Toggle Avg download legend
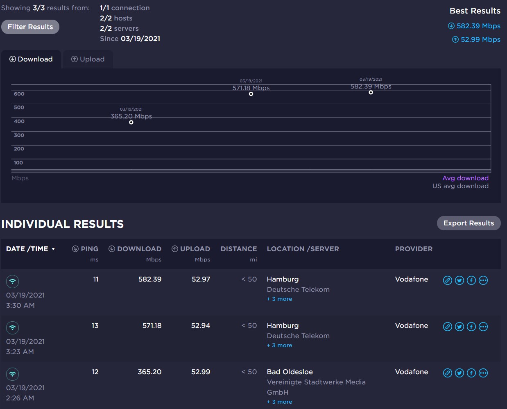The height and width of the screenshot is (409, 507). pos(466,178)
